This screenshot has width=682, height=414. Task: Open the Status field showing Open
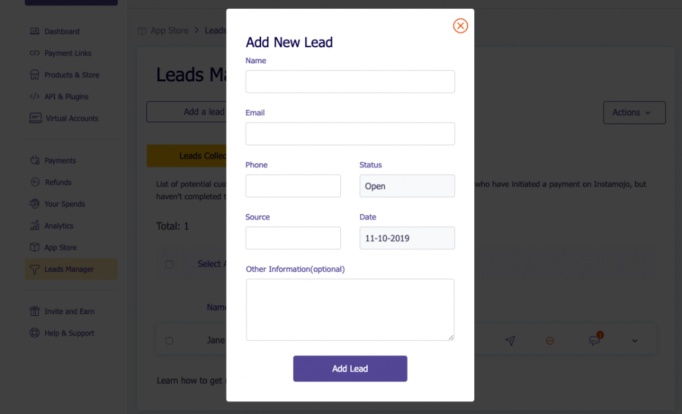(407, 186)
